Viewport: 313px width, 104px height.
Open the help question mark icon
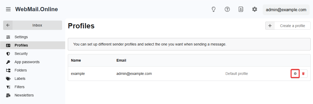point(227,9)
